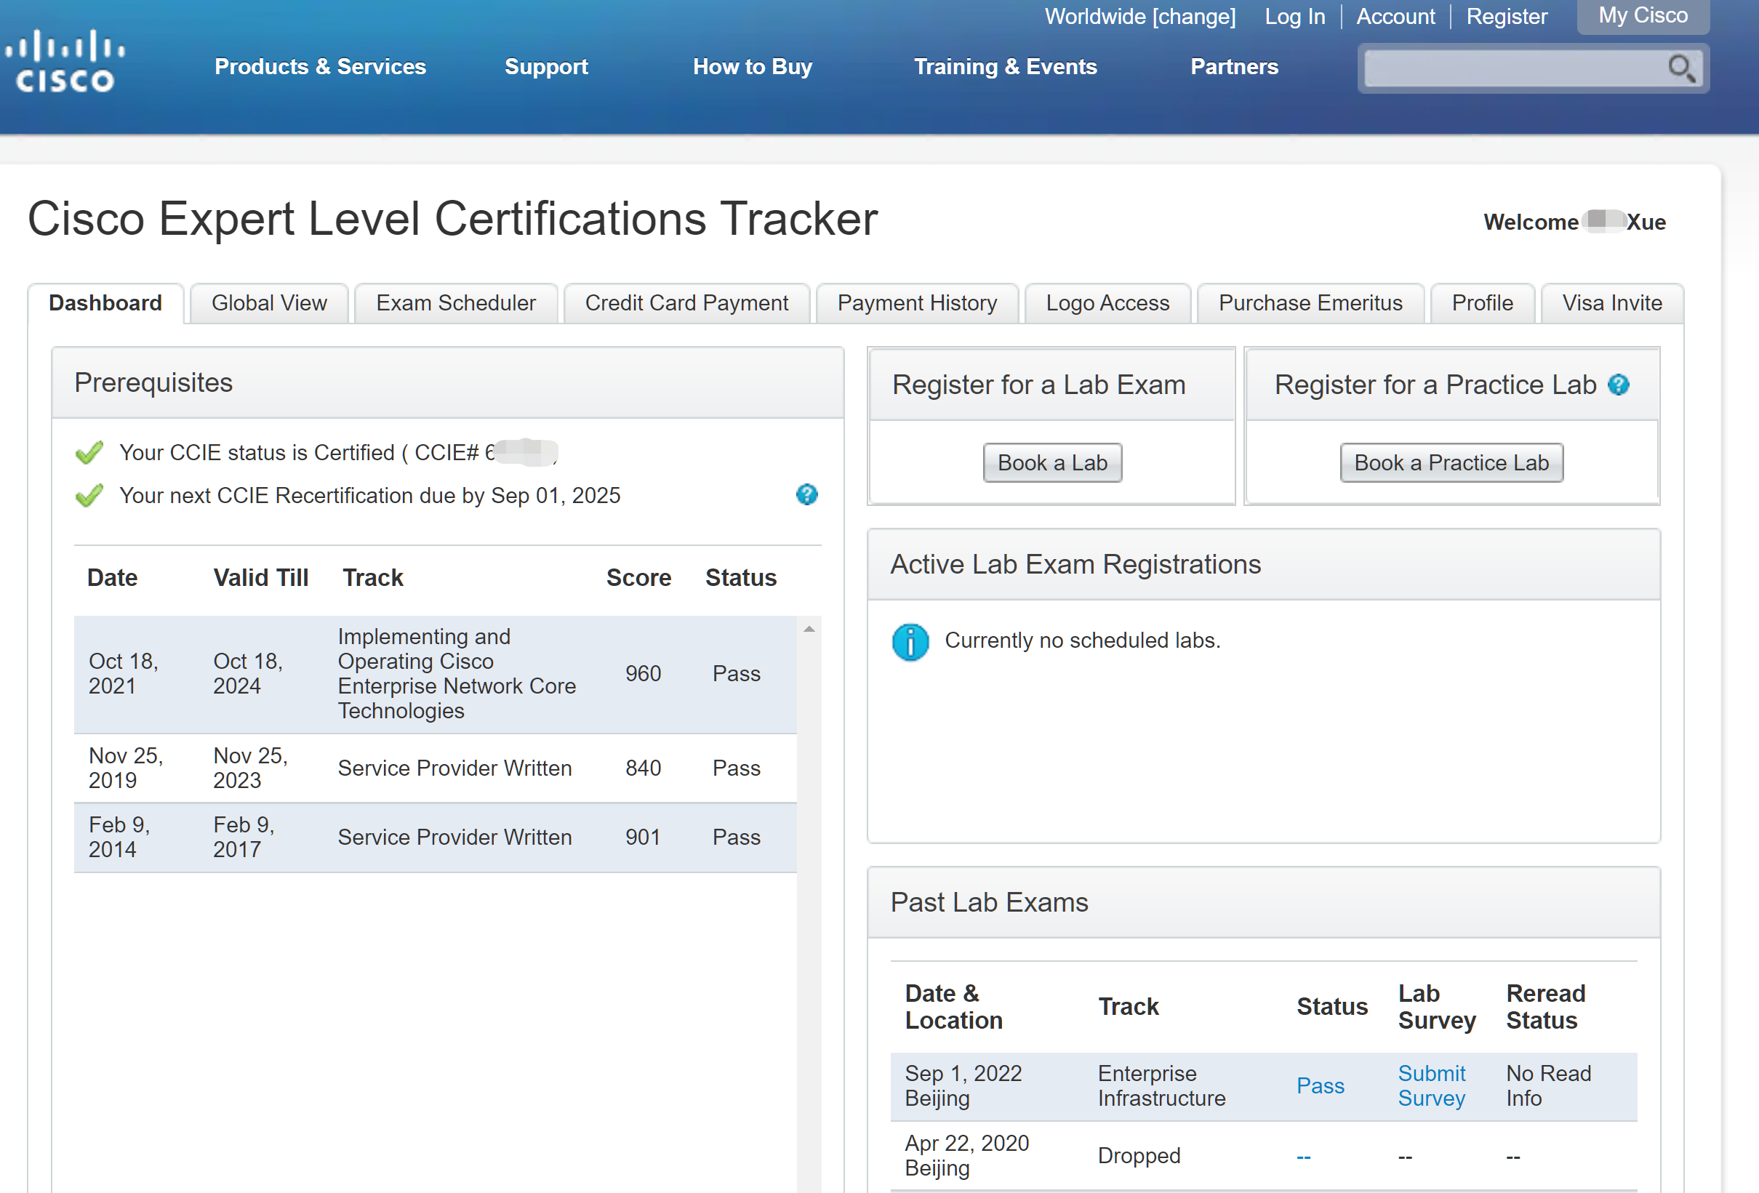This screenshot has height=1193, width=1759.
Task: Click the Lab Survey column header
Action: point(1436,1006)
